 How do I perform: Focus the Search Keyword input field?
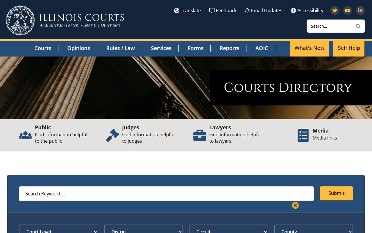(166, 194)
